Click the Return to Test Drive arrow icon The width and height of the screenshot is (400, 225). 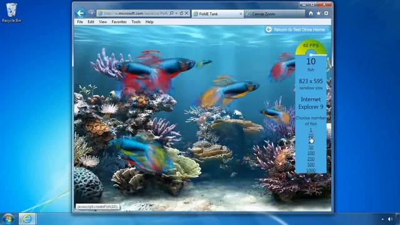click(269, 29)
